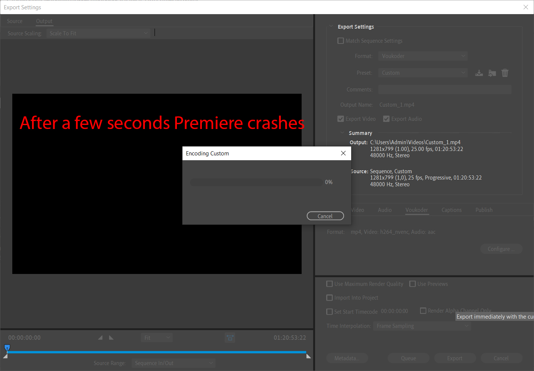The height and width of the screenshot is (371, 534).
Task: Click the blue playhead marker on the timeline
Action: [x=7, y=348]
